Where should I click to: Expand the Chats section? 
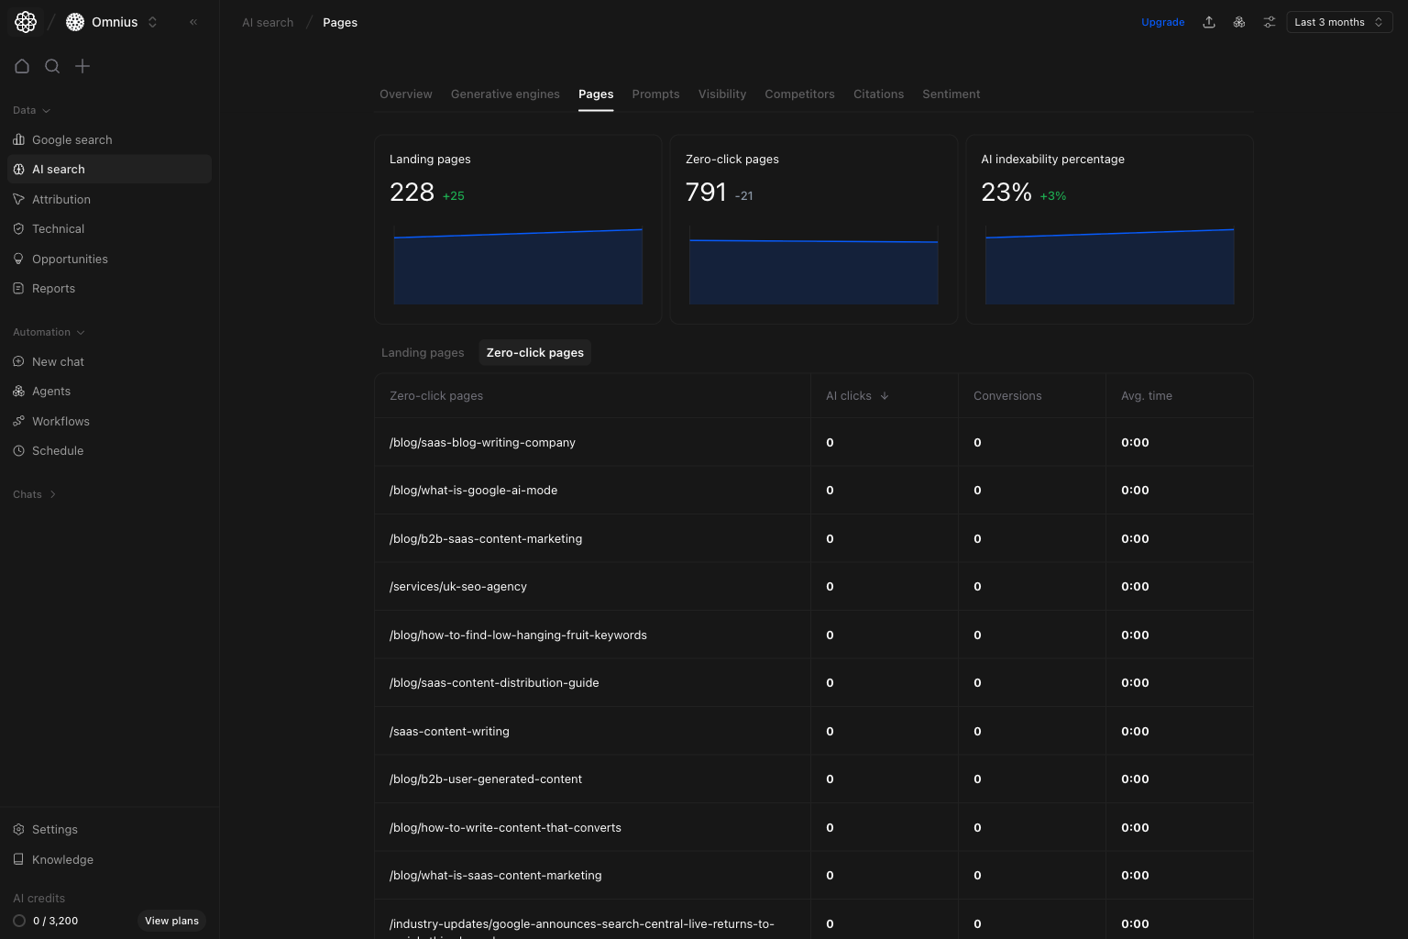(34, 494)
